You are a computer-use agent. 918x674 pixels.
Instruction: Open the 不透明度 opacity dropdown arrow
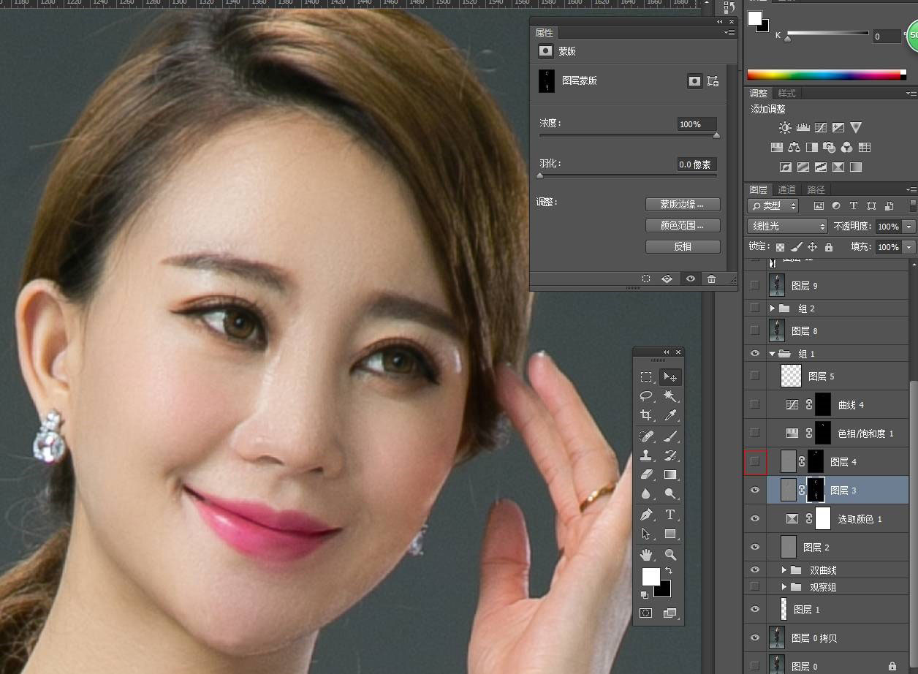coord(909,227)
